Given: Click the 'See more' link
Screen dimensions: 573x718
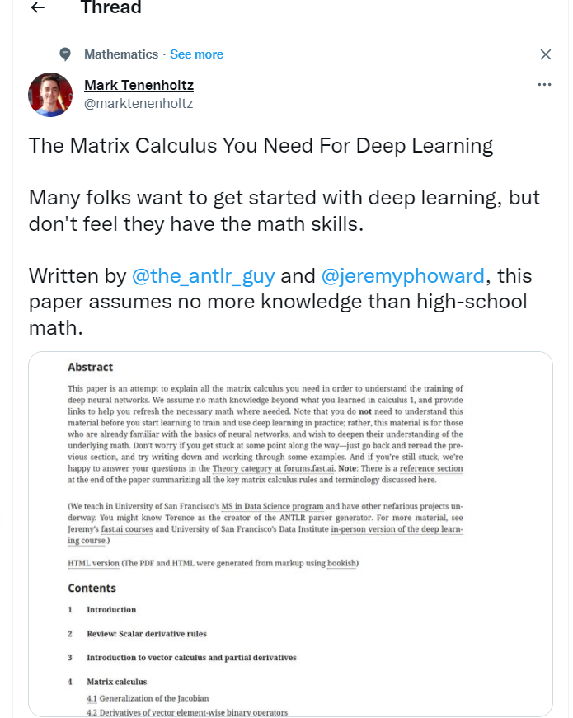Looking at the screenshot, I should coord(196,54).
